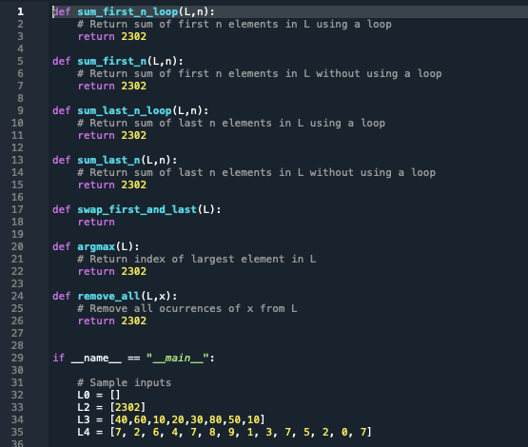Click the argmax function name

tap(96, 246)
